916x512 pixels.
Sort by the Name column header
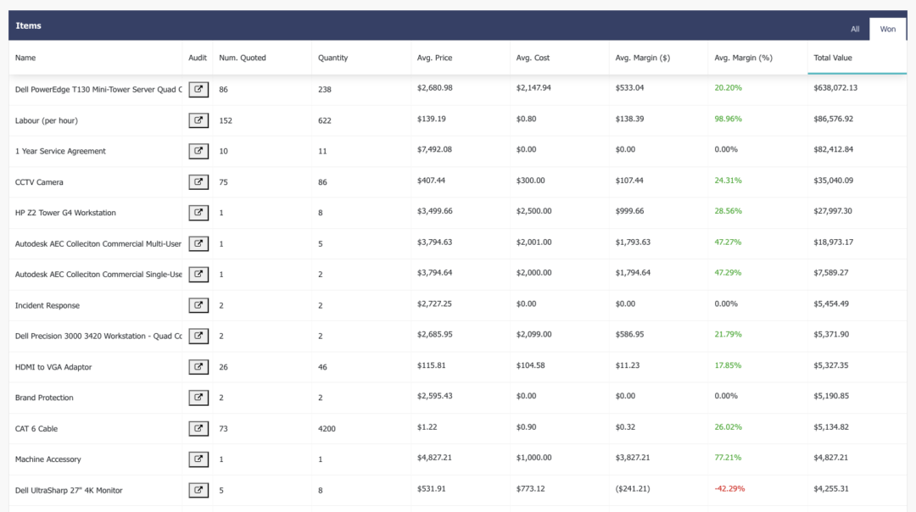pos(25,58)
